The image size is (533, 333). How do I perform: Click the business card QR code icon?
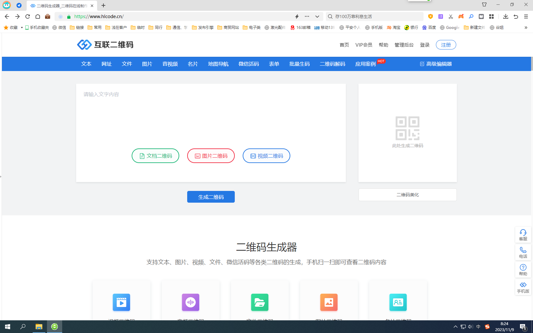tap(398, 302)
